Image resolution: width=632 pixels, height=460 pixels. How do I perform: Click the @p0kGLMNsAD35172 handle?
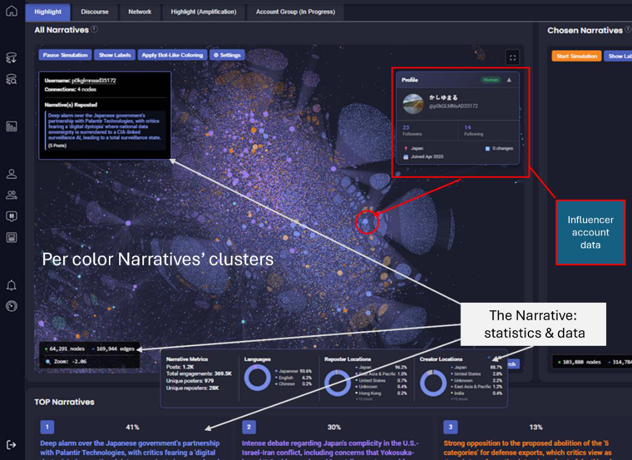tap(454, 106)
